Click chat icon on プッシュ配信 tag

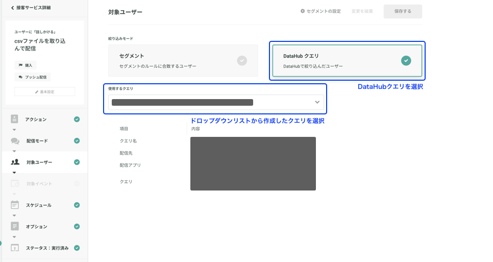pyautogui.click(x=20, y=77)
